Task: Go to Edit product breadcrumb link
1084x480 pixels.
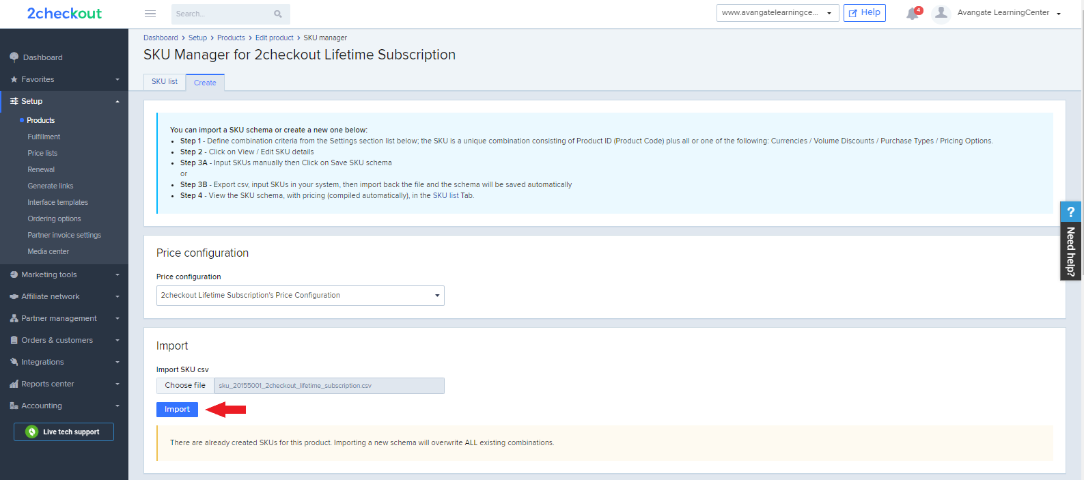Action: coord(275,38)
